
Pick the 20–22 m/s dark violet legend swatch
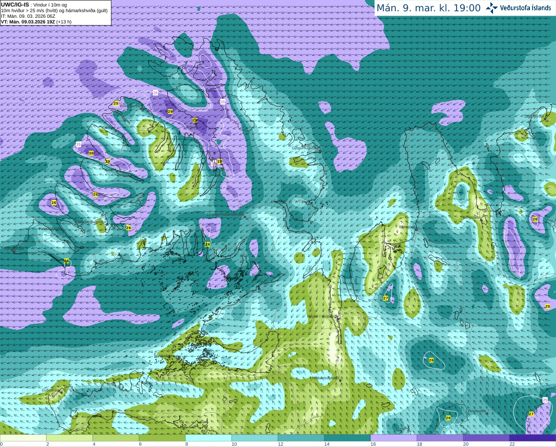486,438
